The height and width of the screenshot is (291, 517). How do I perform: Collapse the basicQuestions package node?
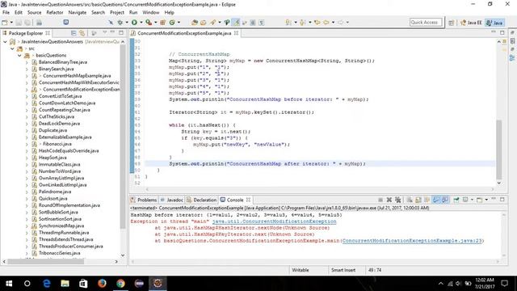19,56
